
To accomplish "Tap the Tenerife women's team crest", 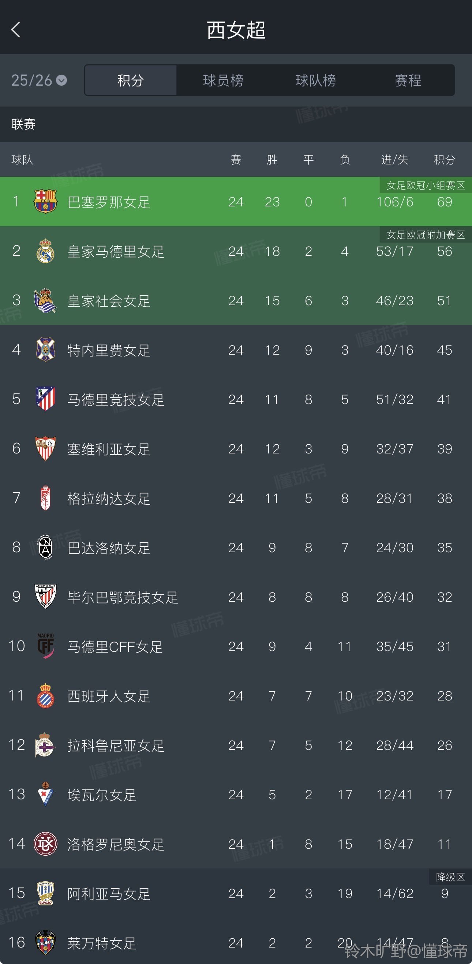I will click(45, 350).
